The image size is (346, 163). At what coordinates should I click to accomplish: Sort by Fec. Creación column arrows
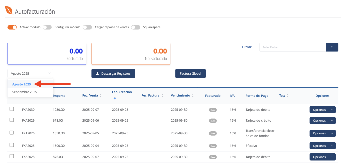114,98
